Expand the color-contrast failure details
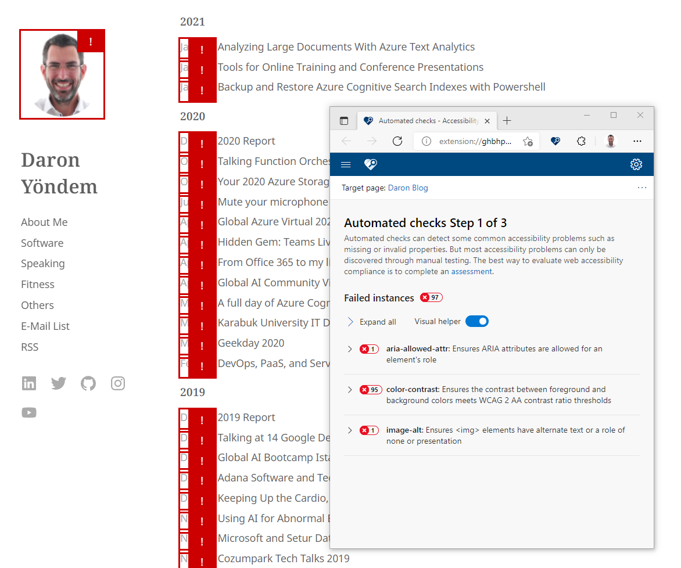The width and height of the screenshot is (681, 568). (x=349, y=390)
